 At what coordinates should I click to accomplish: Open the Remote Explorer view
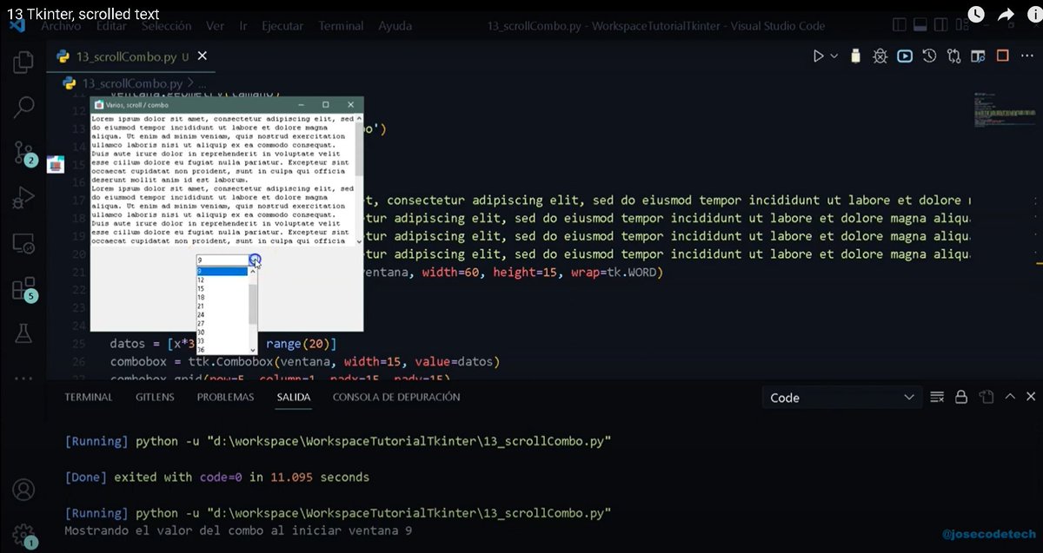[x=23, y=244]
